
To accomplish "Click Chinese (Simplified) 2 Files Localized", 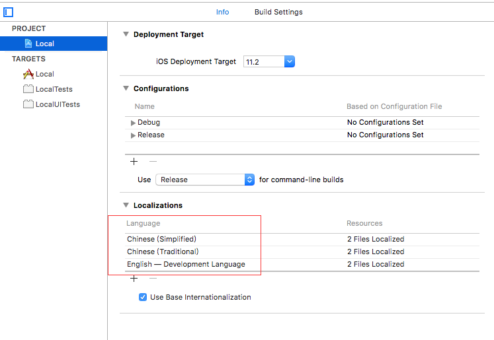I will point(376,239).
